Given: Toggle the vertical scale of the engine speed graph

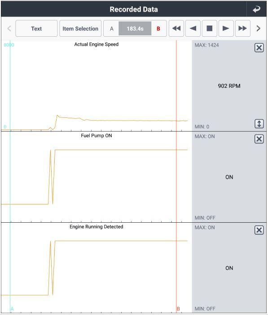Looking at the screenshot, I should pyautogui.click(x=259, y=124).
